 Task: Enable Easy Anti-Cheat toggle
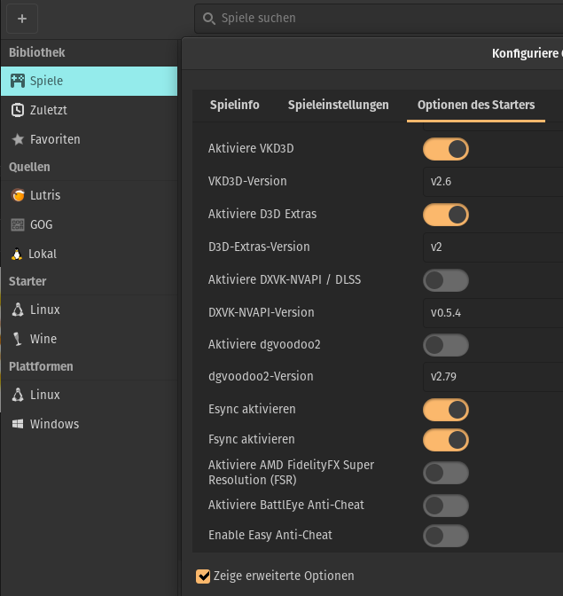445,536
